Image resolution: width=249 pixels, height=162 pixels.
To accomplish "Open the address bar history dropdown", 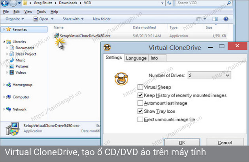I will pyautogui.click(x=162, y=3).
